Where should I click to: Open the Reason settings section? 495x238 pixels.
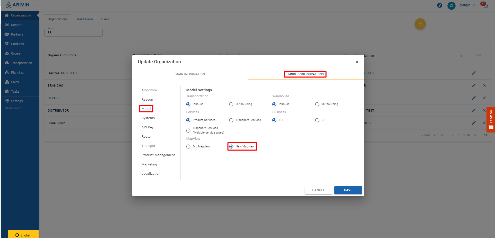(147, 100)
